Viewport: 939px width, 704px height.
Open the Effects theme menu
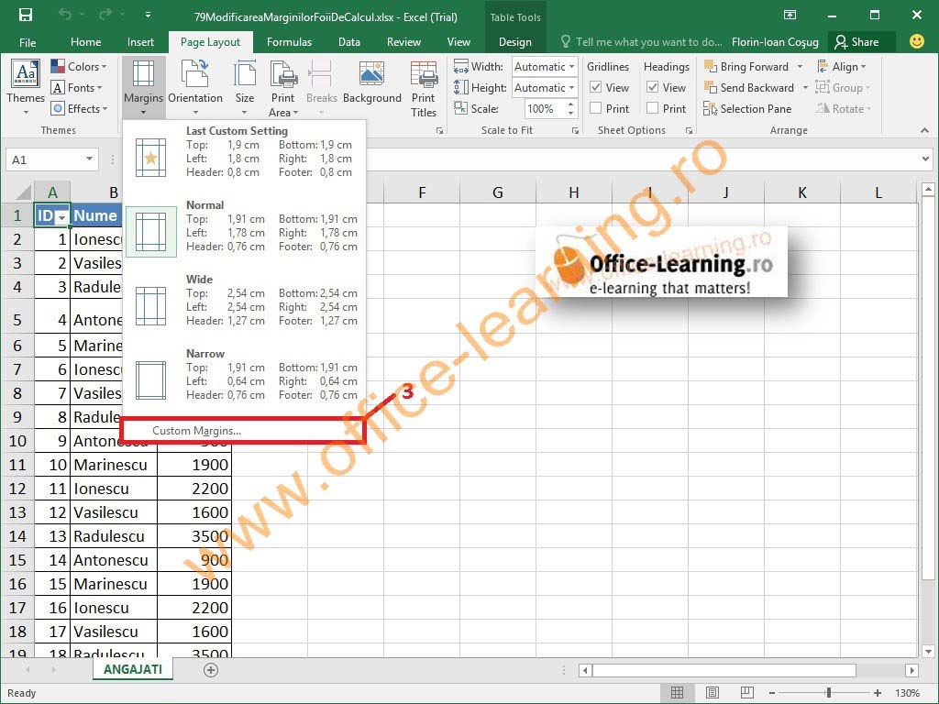click(79, 108)
